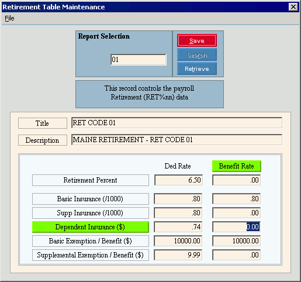Select Supplemental Exemption Ded Rate field

pyautogui.click(x=178, y=255)
